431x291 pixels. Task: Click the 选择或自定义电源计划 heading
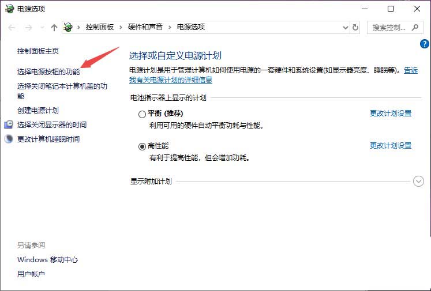(x=175, y=56)
